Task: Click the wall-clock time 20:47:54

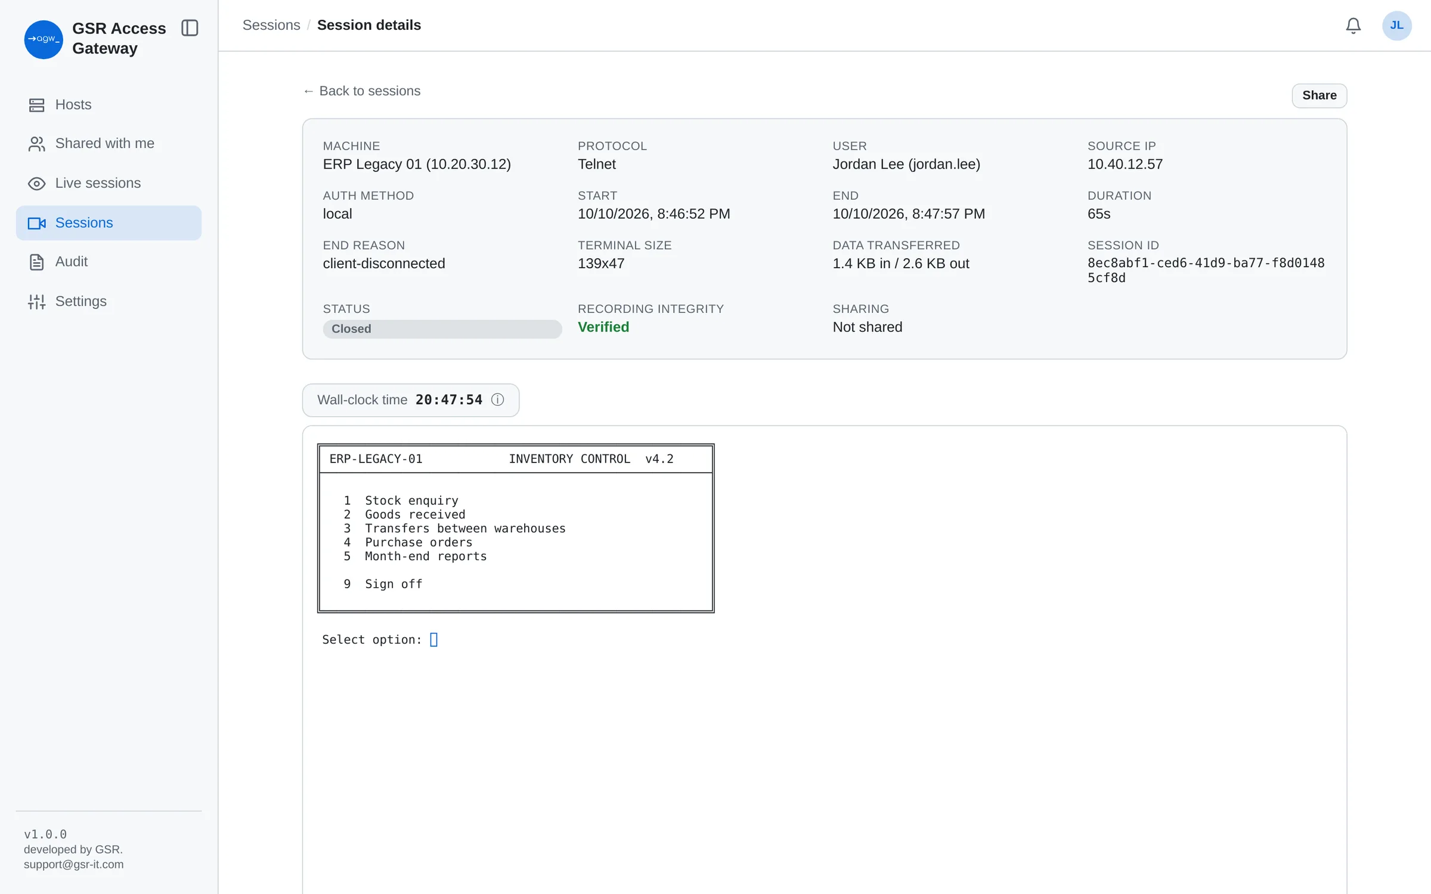Action: pos(449,400)
